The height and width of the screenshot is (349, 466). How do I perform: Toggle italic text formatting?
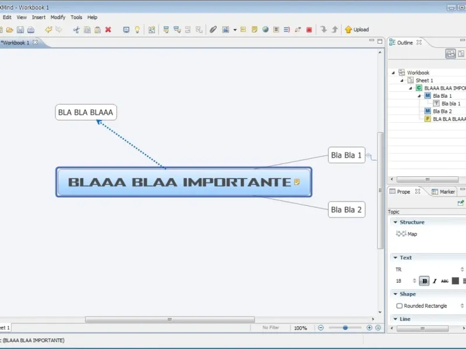pyautogui.click(x=435, y=281)
